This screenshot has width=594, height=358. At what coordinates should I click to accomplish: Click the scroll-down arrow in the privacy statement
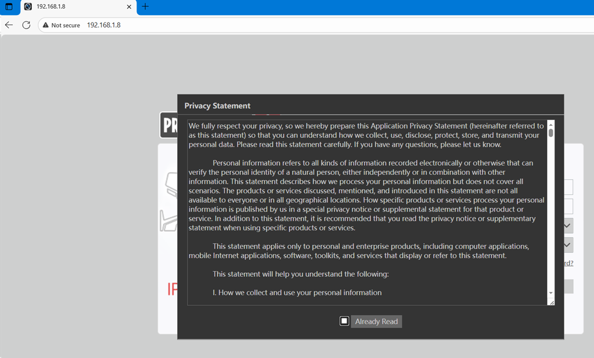(551, 293)
